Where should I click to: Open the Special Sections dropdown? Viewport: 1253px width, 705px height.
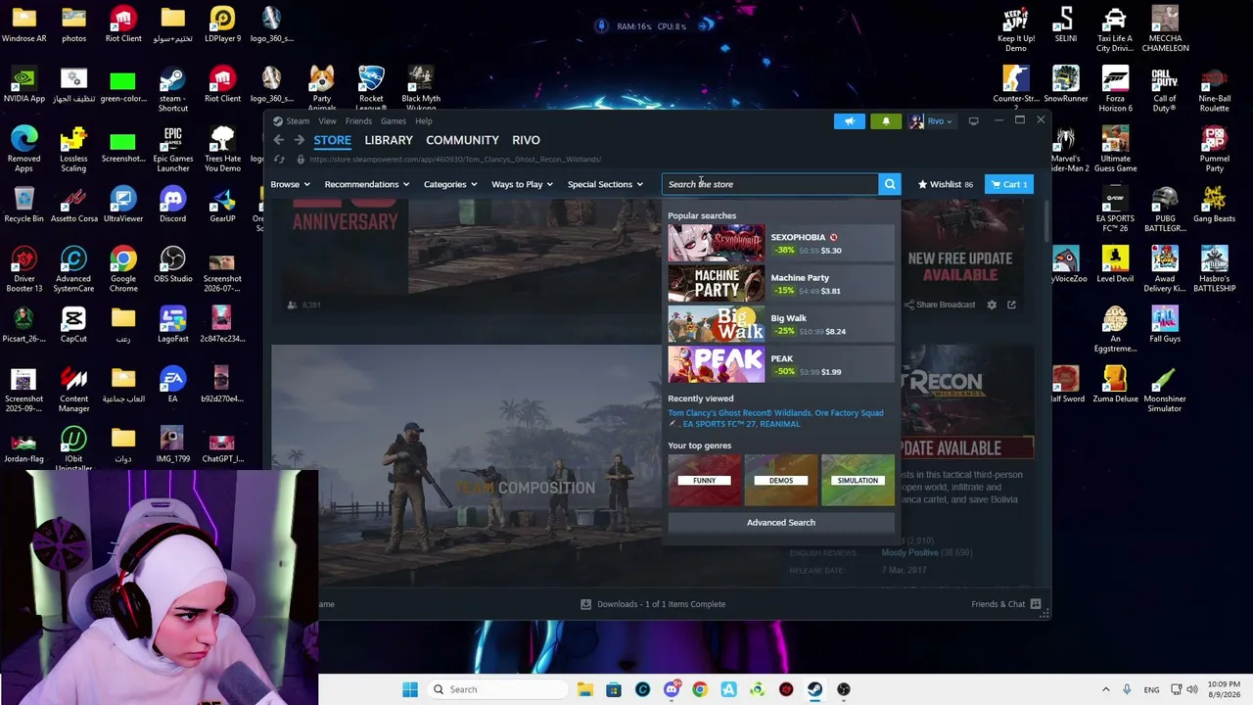[605, 184]
